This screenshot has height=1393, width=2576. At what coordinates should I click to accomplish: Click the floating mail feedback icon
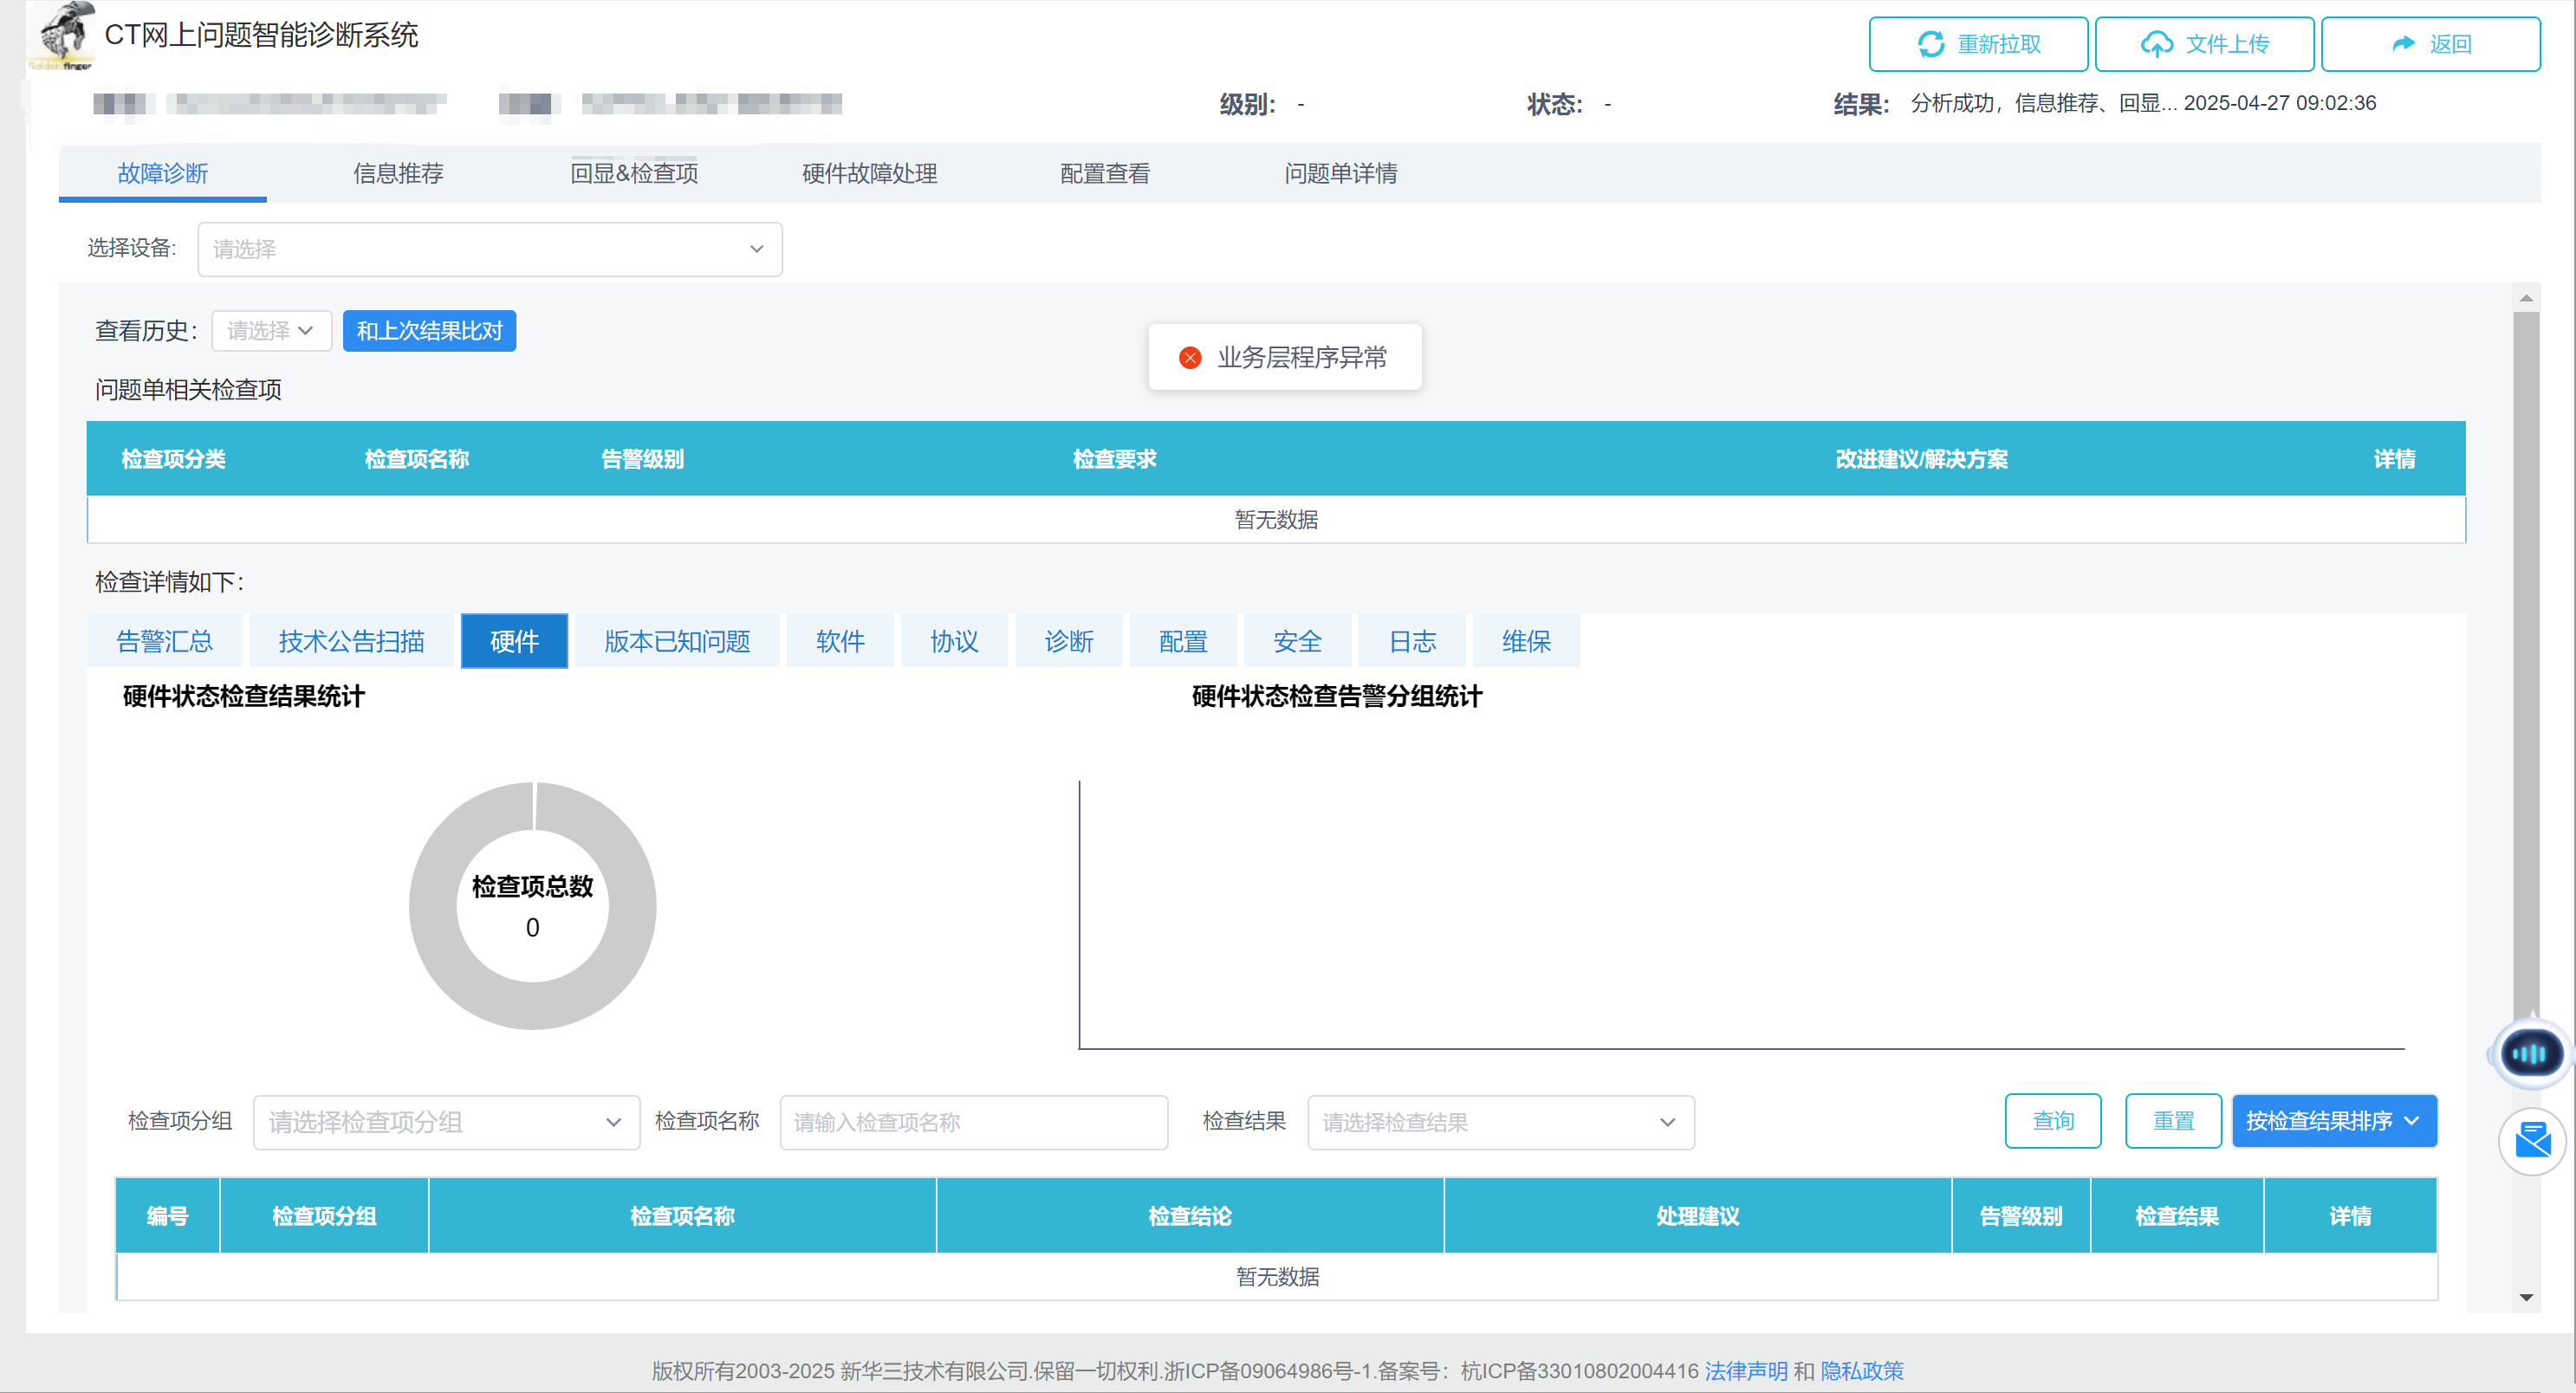click(x=2532, y=1140)
